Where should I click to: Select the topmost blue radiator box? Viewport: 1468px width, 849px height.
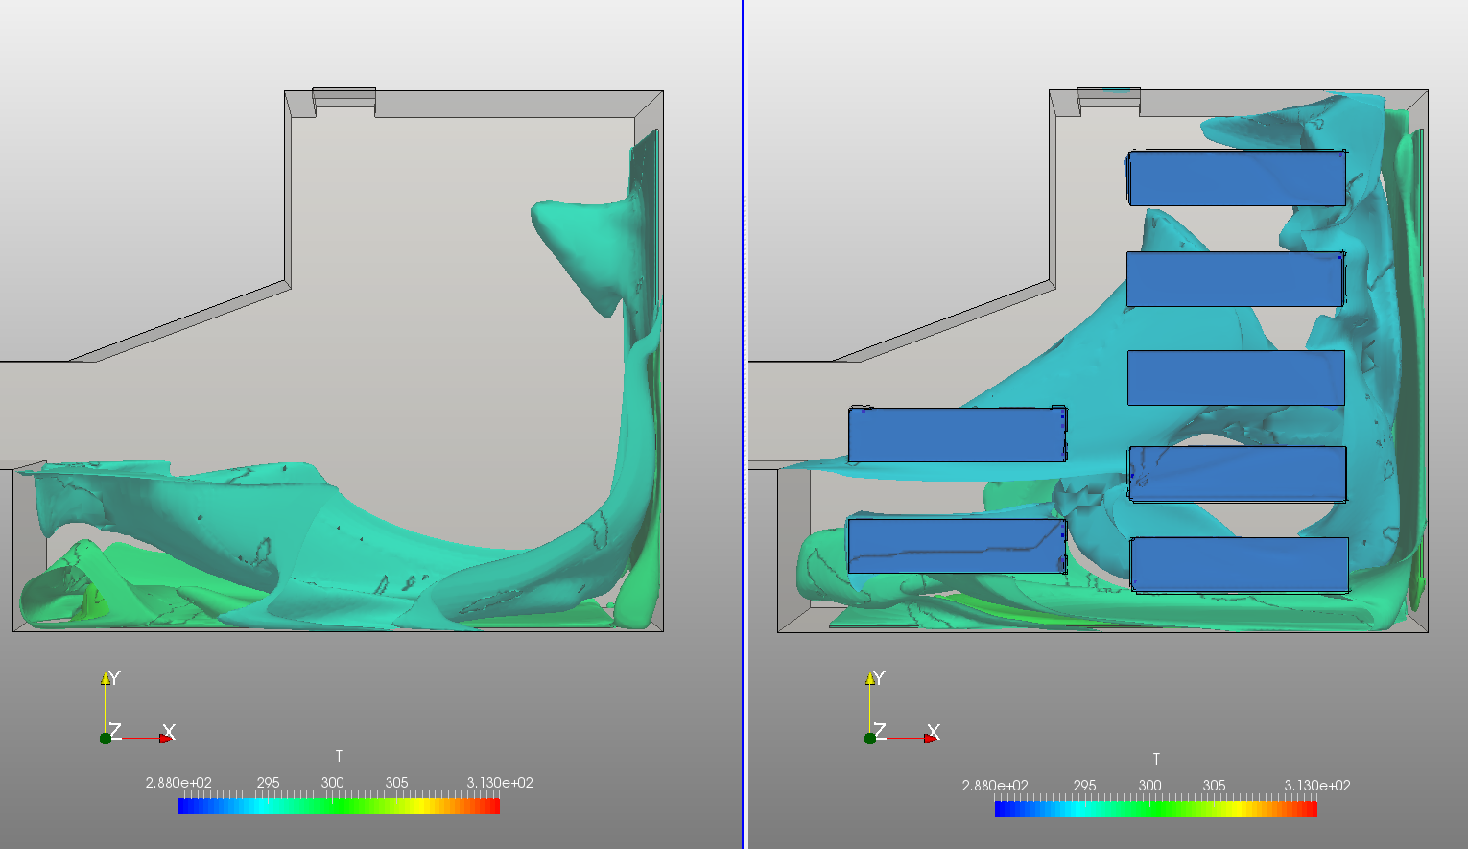pyautogui.click(x=1237, y=179)
